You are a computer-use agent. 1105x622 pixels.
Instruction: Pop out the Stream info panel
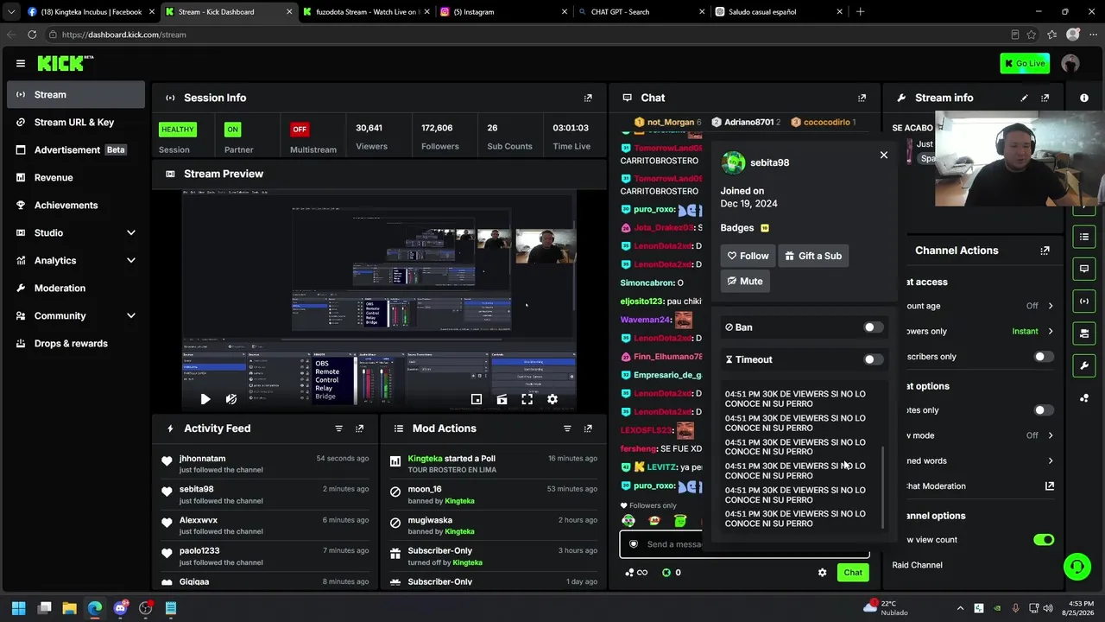[x=1045, y=98]
